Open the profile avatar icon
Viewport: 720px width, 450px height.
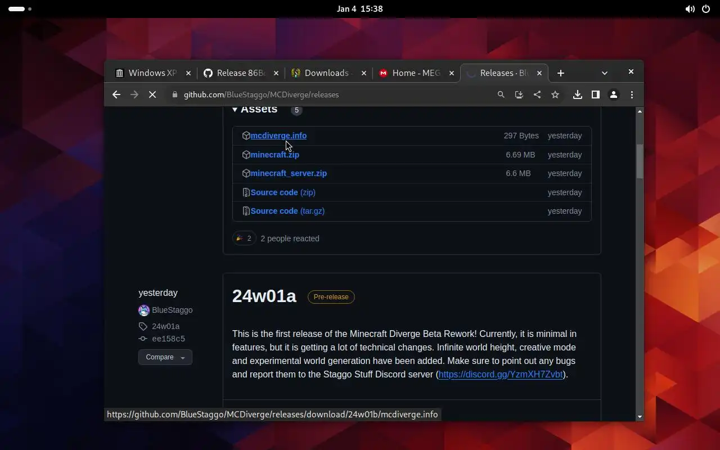614,95
